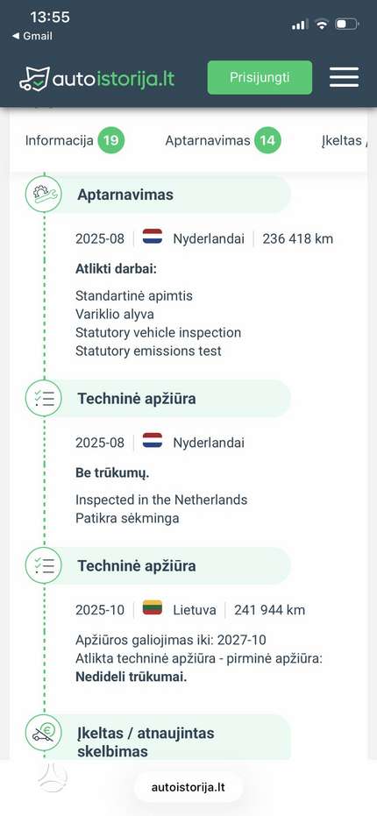Open the hamburger menu icon

point(345,77)
